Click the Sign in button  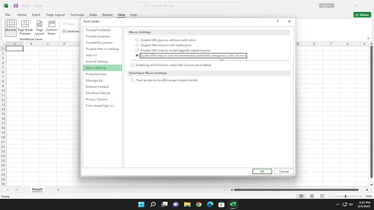327,6
